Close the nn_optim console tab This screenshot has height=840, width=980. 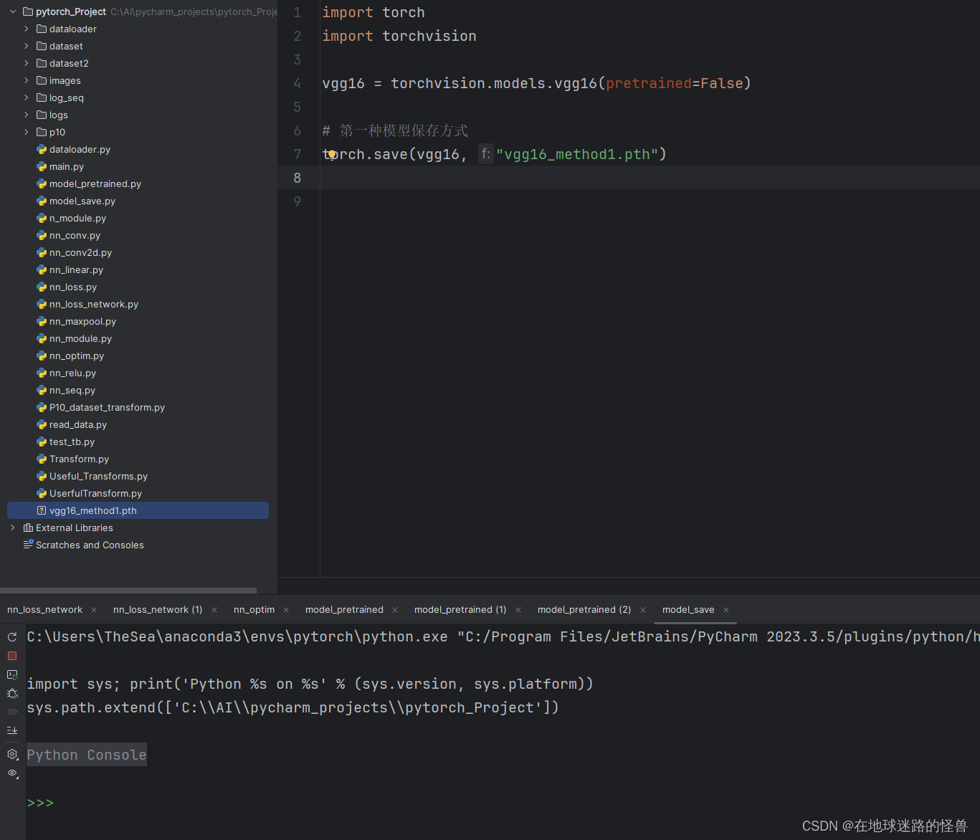[x=286, y=610]
